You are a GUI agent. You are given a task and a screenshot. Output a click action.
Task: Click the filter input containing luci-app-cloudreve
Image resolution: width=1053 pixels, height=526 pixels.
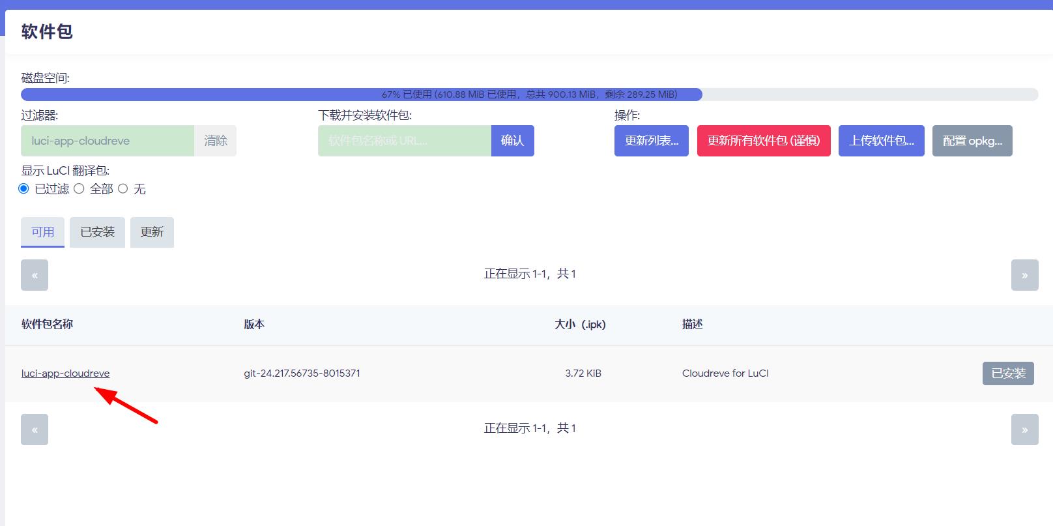point(108,141)
